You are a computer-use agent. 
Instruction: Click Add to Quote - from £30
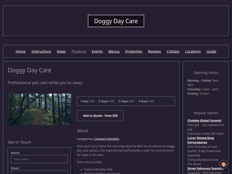tap(100, 116)
